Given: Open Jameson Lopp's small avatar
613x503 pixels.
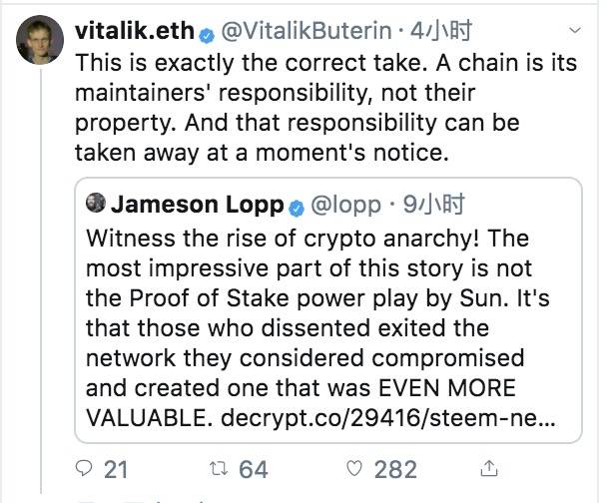Looking at the screenshot, I should click(96, 206).
